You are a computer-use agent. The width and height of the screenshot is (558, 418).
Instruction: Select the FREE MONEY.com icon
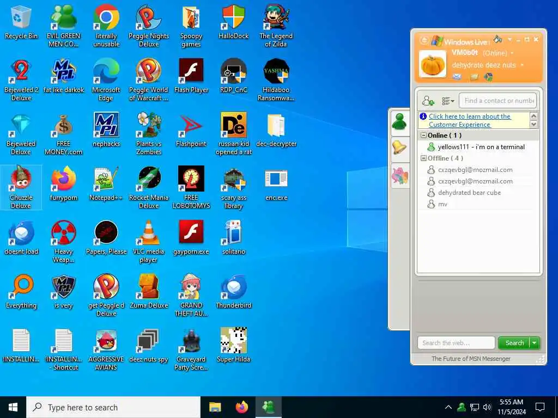(63, 134)
